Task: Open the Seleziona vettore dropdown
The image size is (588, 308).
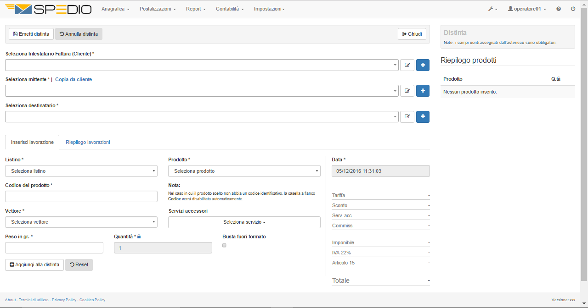Action: (x=81, y=222)
